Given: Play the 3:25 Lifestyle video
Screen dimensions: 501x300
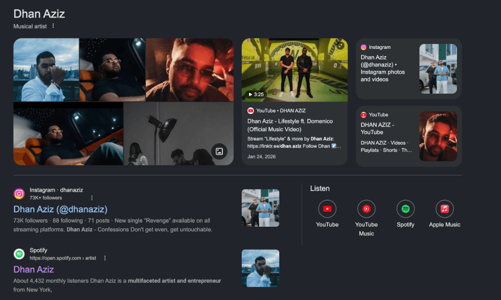Looking at the screenshot, I should 255,94.
